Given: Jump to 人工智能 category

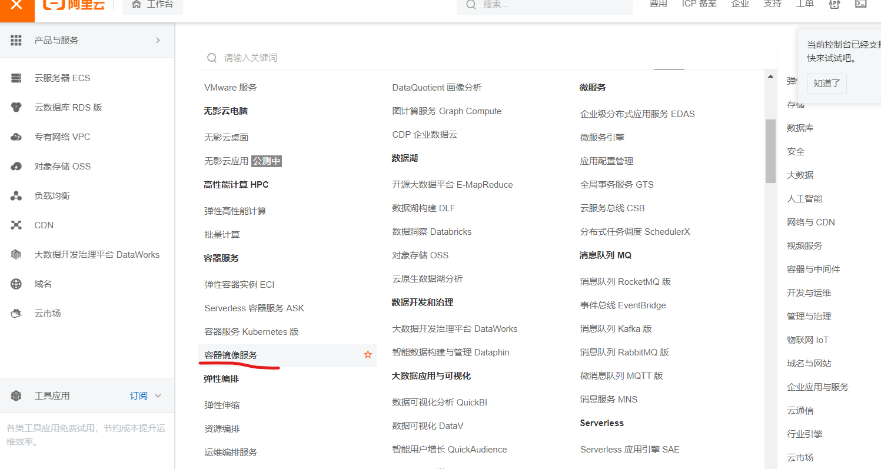Looking at the screenshot, I should (x=804, y=199).
